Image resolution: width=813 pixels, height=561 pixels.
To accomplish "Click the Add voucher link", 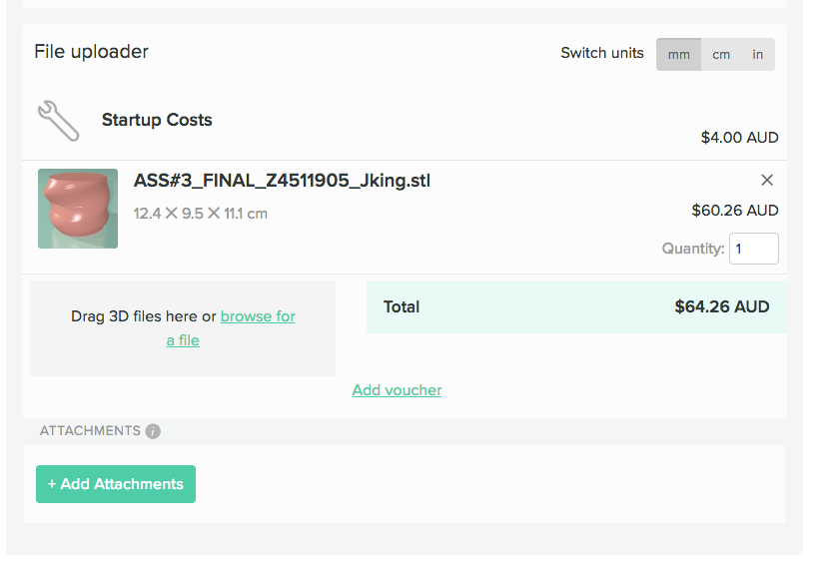I will [x=397, y=390].
